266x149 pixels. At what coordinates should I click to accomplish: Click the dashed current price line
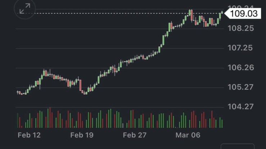pos(108,14)
